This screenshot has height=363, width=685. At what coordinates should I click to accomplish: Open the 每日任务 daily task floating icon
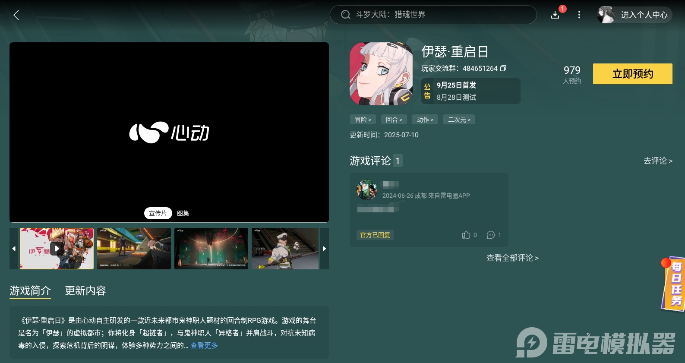pos(674,284)
